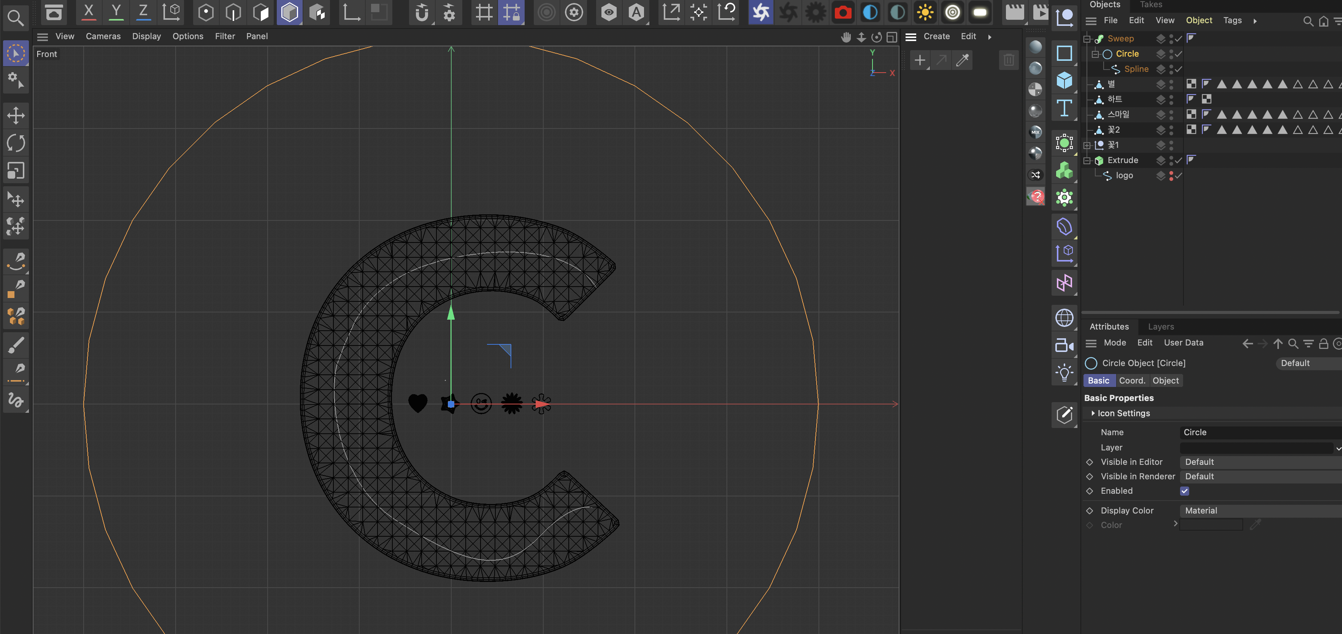Click the coordinate system icon
1342x634 pixels.
[x=171, y=12]
